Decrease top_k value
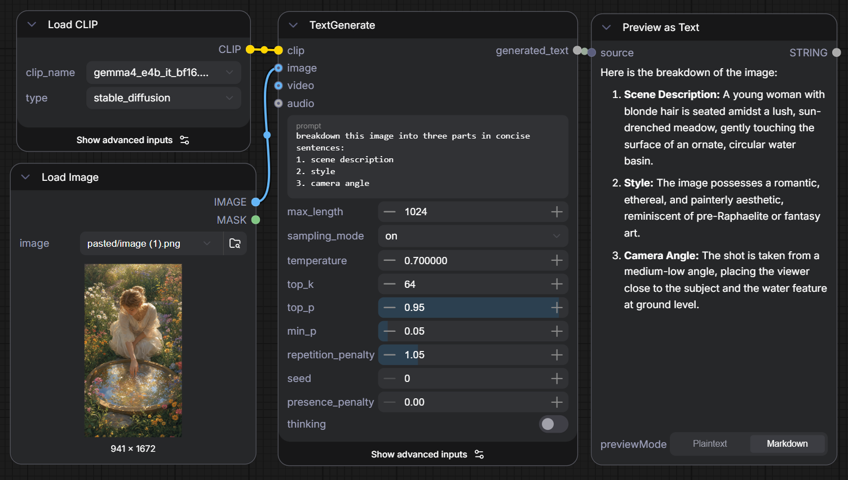 390,285
